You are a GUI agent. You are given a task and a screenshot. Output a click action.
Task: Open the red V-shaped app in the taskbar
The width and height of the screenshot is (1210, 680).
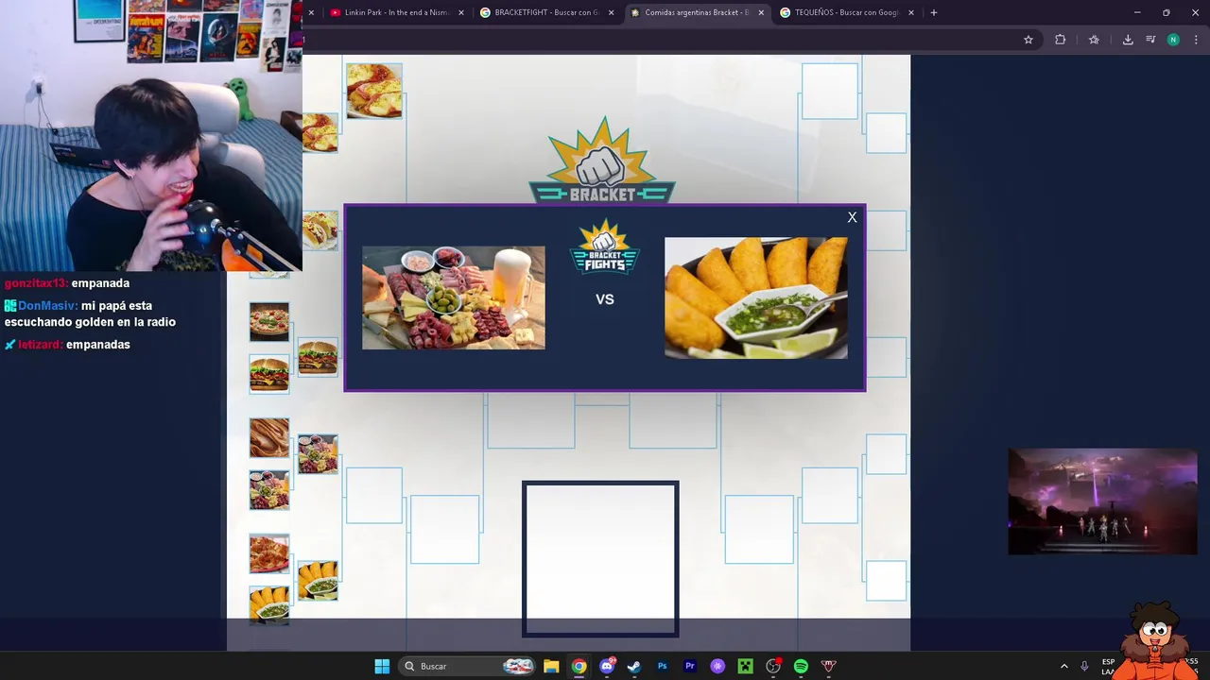829,666
